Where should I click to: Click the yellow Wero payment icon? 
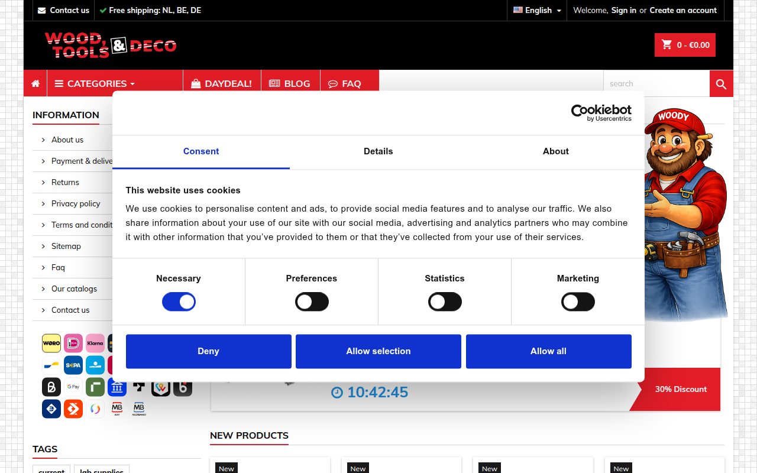51,344
